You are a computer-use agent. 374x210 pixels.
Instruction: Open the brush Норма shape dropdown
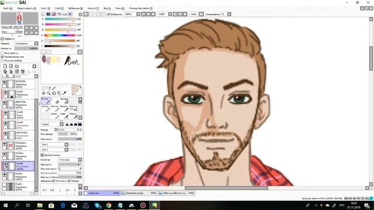(x=52, y=124)
